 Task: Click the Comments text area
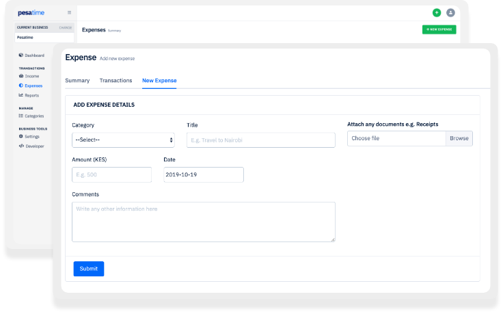click(x=204, y=222)
